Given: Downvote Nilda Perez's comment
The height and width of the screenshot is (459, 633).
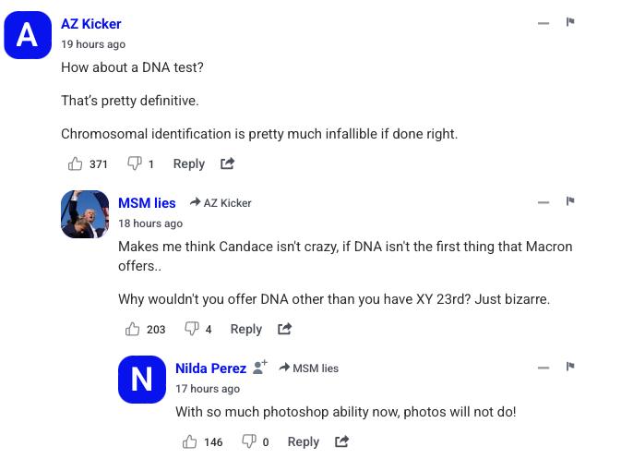Looking at the screenshot, I should pos(249,441).
